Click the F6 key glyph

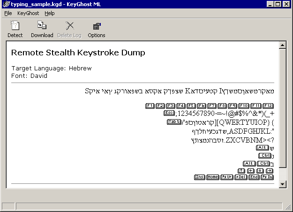[201, 106]
